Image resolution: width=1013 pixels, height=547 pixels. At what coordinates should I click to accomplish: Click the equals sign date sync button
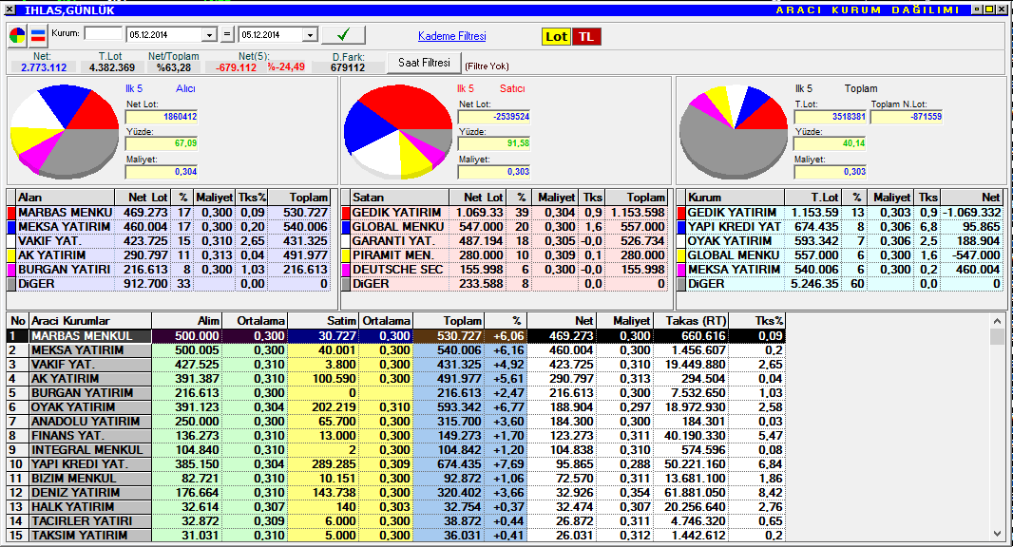point(226,35)
